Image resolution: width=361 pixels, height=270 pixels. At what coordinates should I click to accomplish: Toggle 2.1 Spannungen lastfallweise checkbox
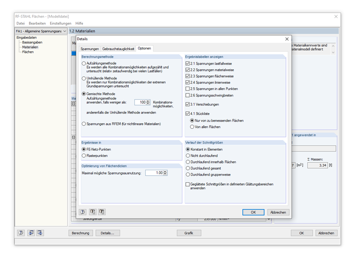click(x=188, y=63)
